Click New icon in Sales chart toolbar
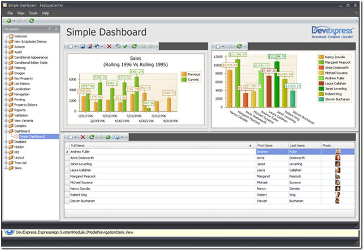Screen dimensions: 363x250 pos(70,46)
